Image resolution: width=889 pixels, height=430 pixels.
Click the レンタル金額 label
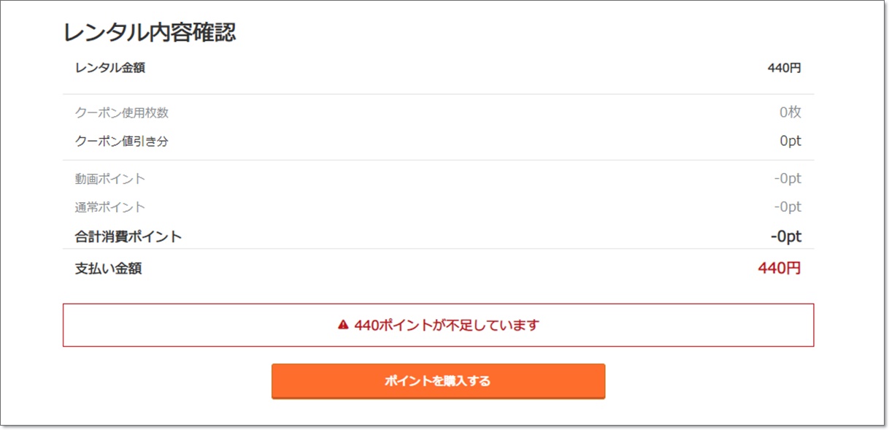tap(110, 68)
